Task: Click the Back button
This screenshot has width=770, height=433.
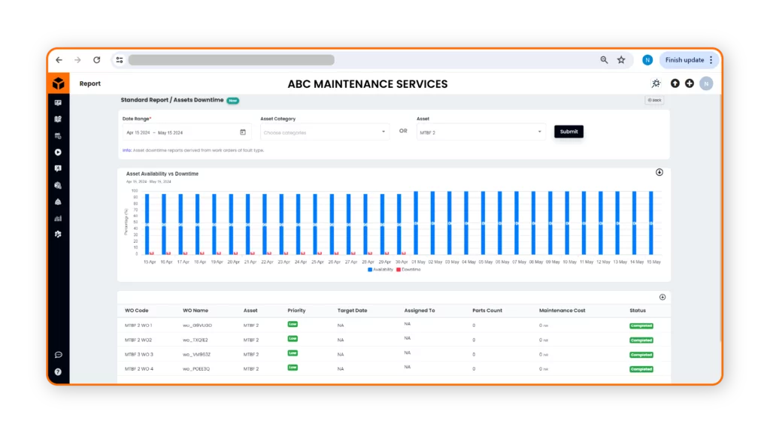Action: point(654,100)
